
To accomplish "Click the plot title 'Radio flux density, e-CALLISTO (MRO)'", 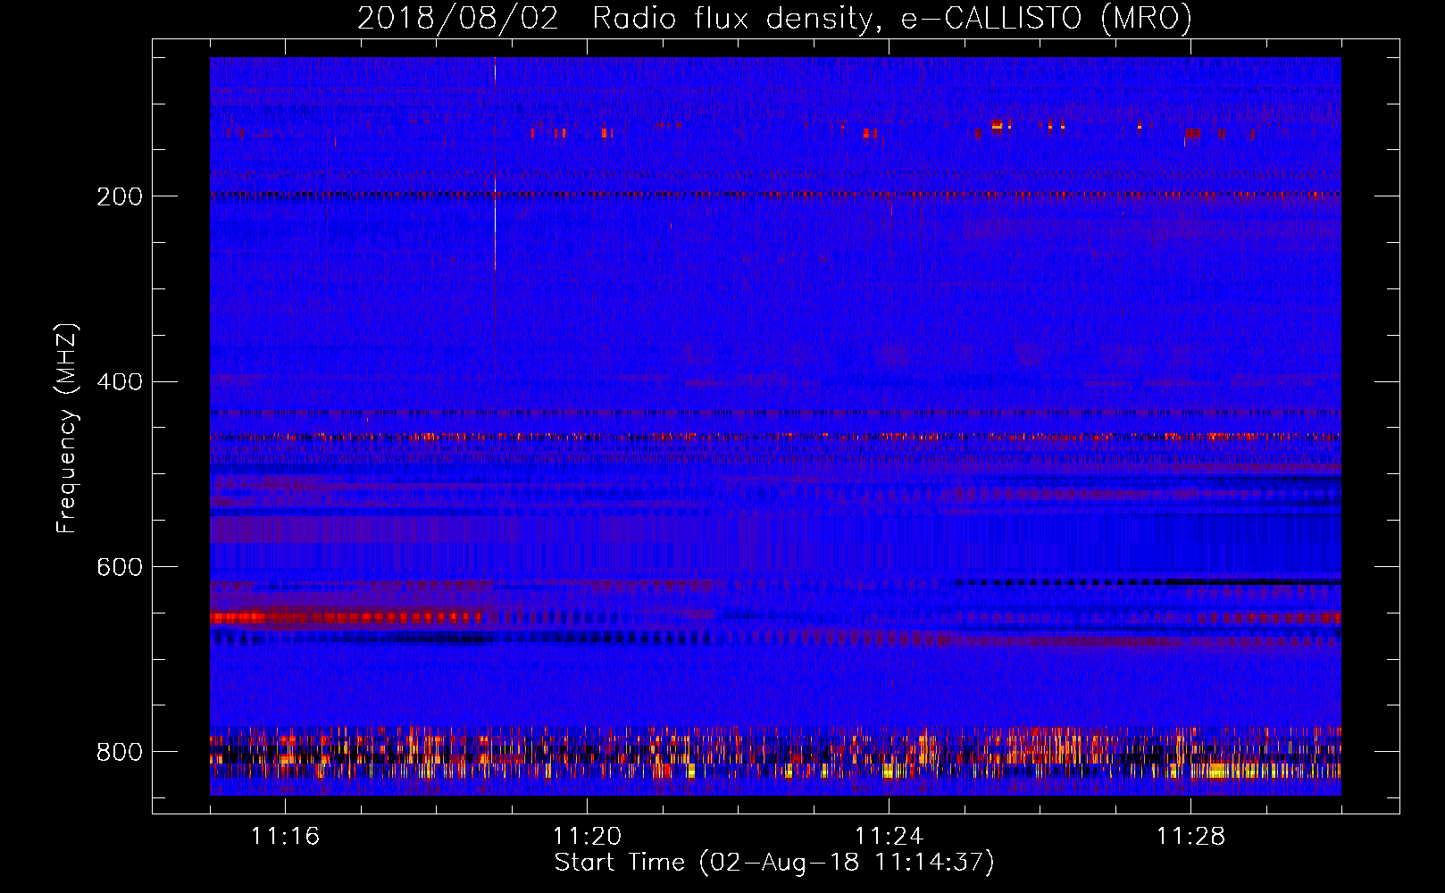I will 892,19.
